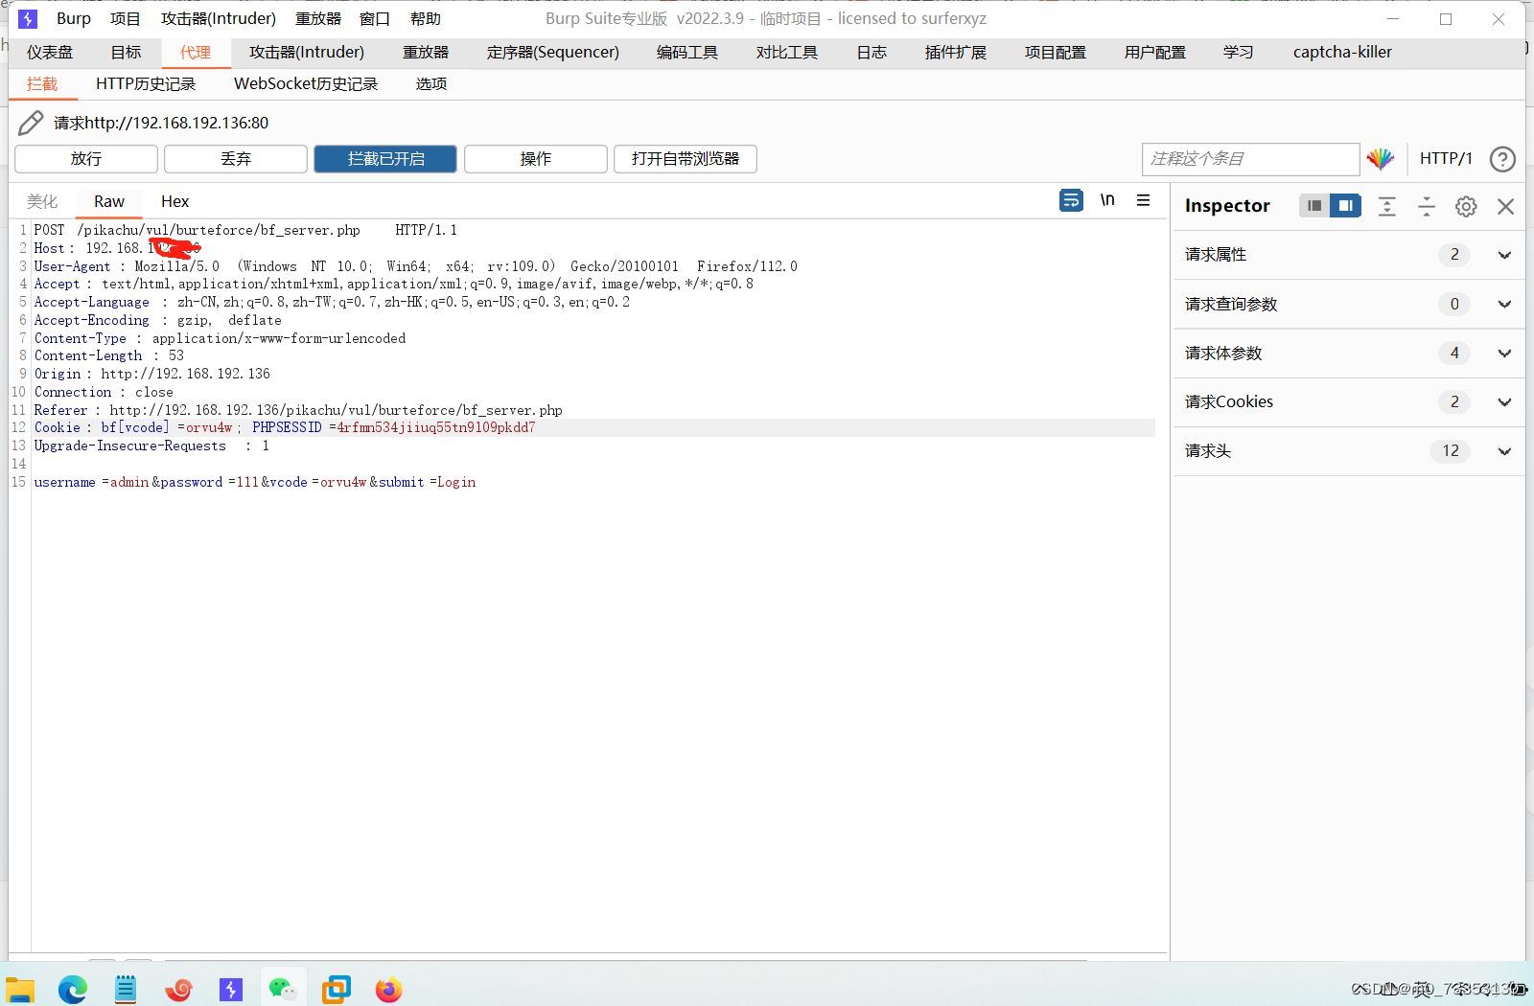The width and height of the screenshot is (1534, 1006).
Task: Open the highlight color picker icon
Action: (1380, 159)
